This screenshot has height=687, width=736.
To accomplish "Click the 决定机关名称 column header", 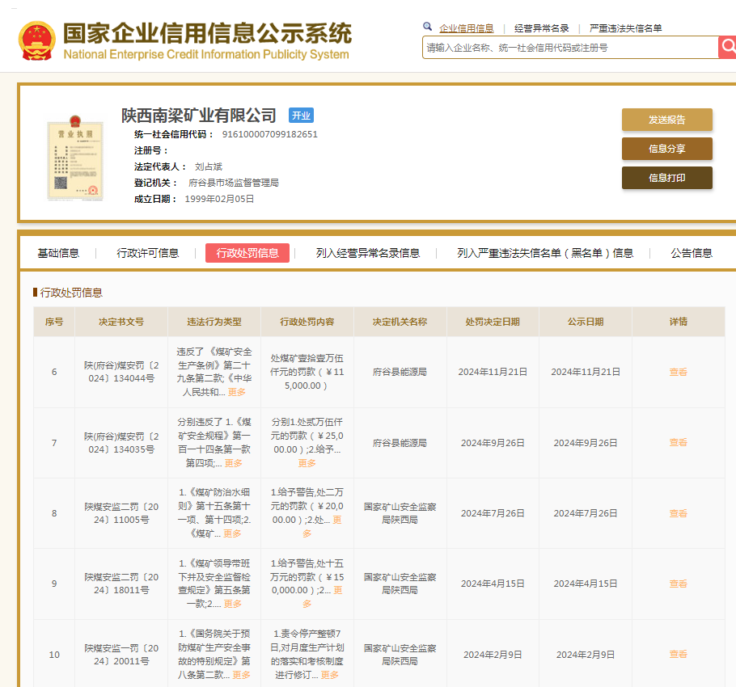I will (400, 322).
